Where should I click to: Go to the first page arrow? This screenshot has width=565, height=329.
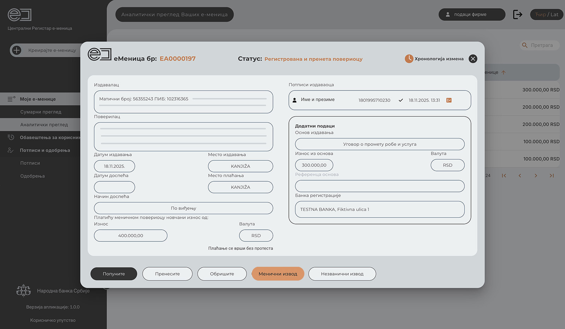click(504, 176)
